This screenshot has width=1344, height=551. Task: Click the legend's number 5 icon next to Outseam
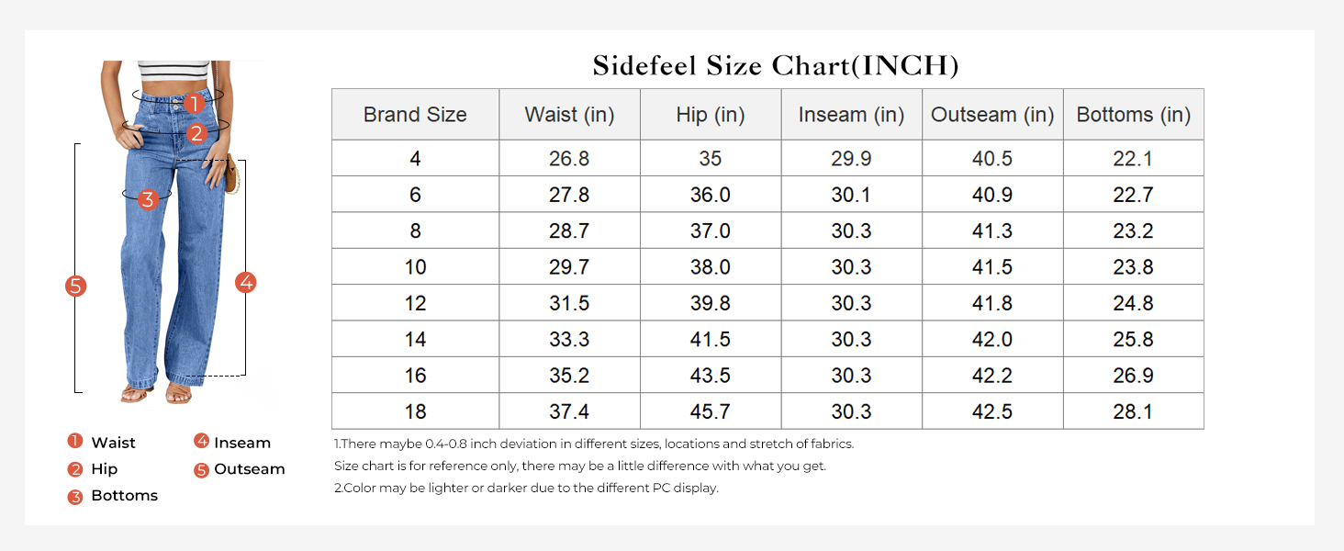(202, 469)
